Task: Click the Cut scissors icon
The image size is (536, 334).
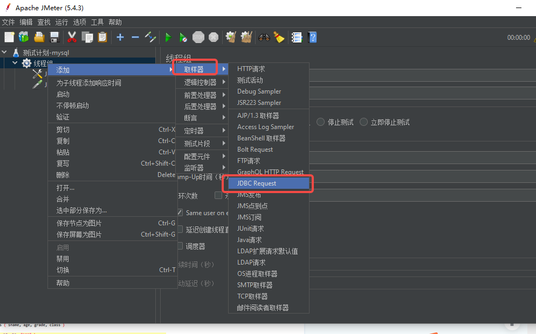Action: pyautogui.click(x=72, y=37)
